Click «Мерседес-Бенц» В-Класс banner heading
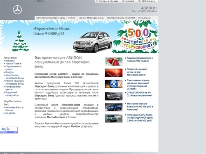The image size is (206, 154). click(51, 29)
